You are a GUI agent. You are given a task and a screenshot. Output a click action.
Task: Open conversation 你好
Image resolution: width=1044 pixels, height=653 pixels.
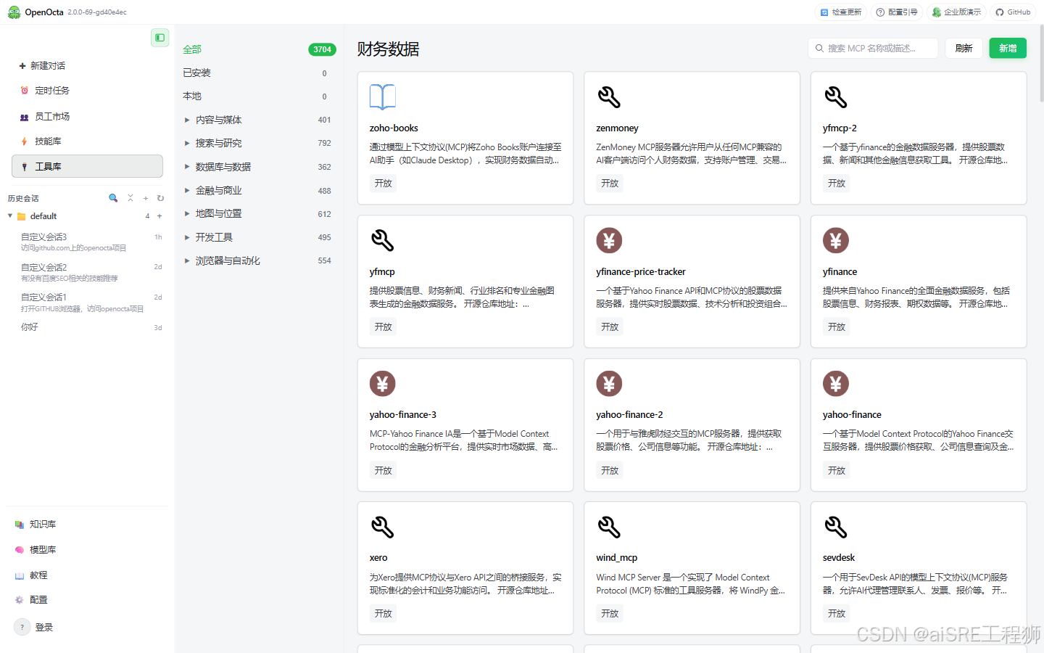(x=87, y=327)
